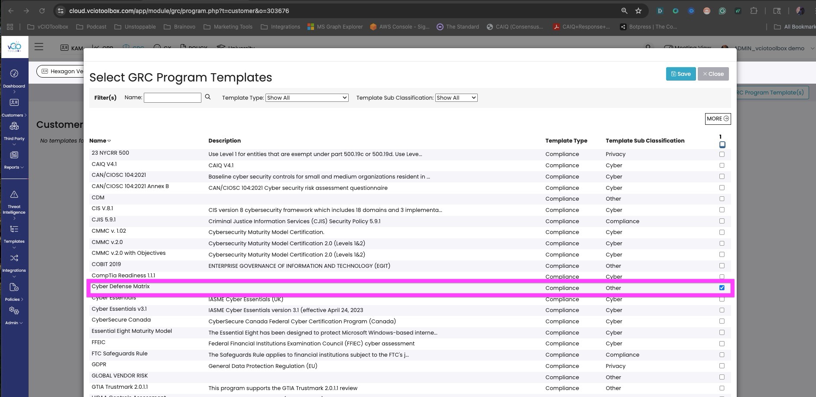Toggle the select-all checkbox in header

[722, 144]
